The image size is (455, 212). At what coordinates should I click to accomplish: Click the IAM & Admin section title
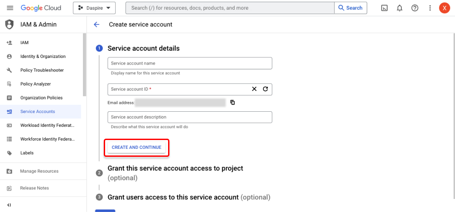[x=39, y=25]
